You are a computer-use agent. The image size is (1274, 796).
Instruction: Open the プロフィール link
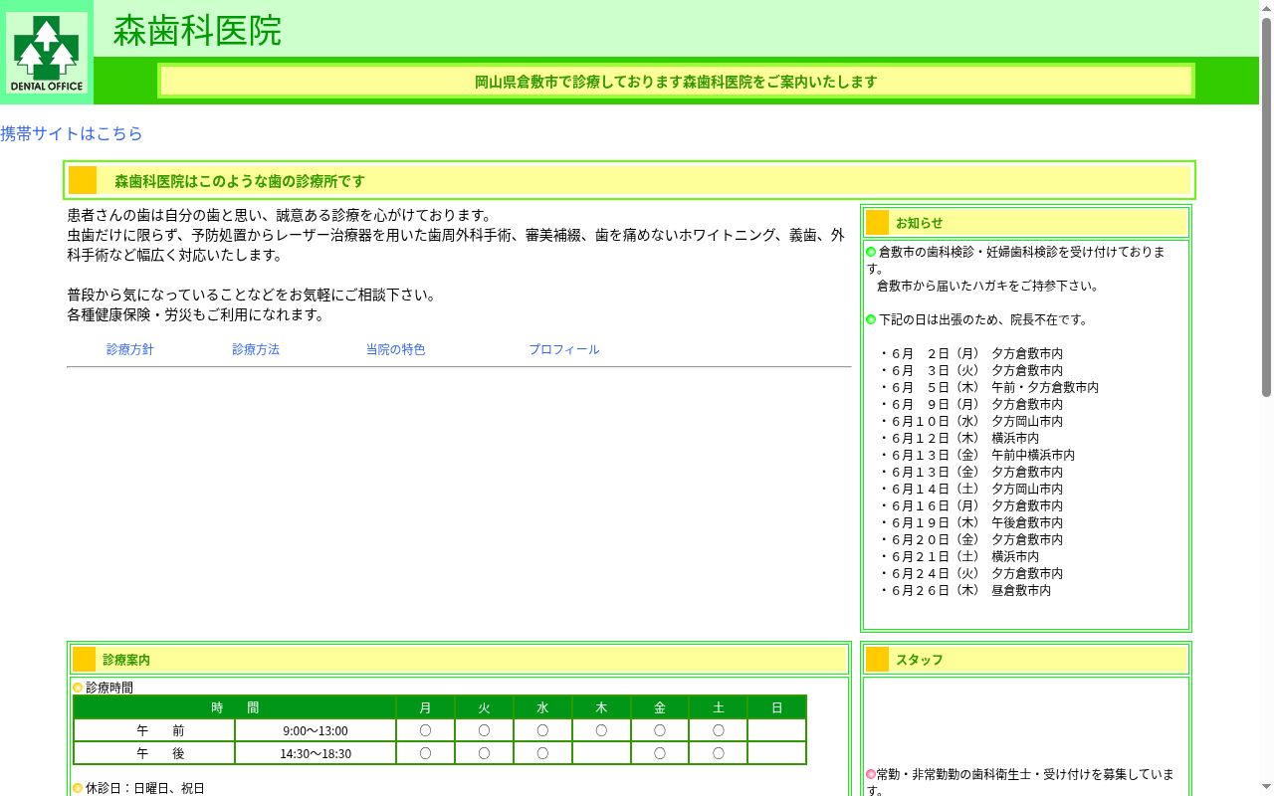(x=564, y=349)
